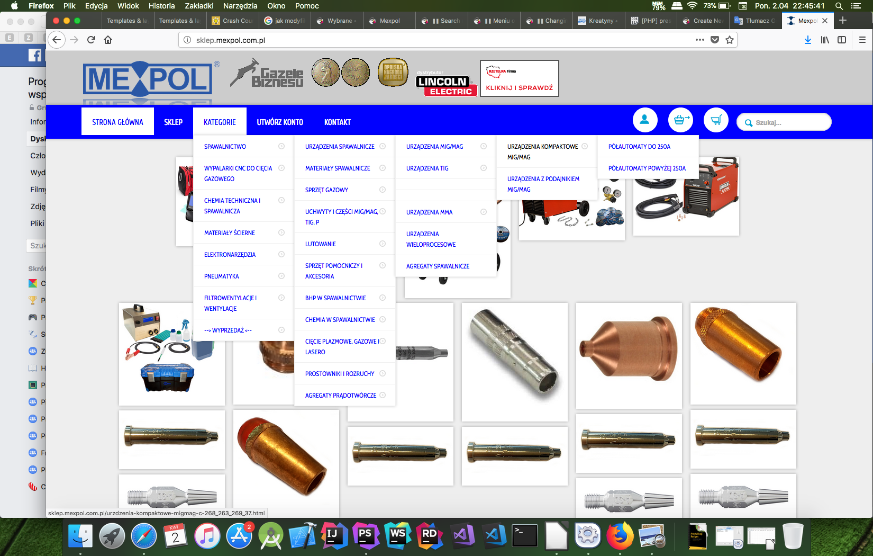This screenshot has width=873, height=556.
Task: Switch to the Kreatyny browser tab
Action: [x=598, y=21]
